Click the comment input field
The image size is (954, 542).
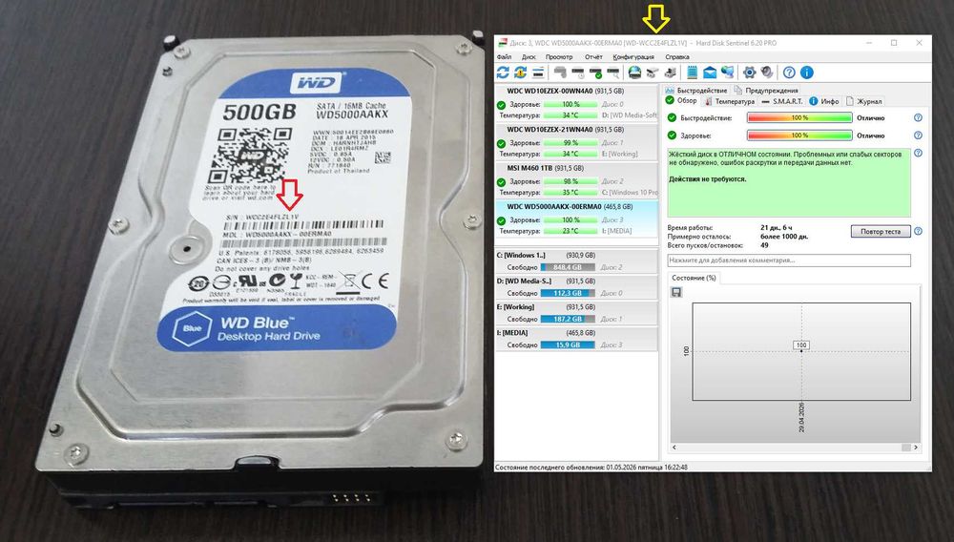pyautogui.click(x=789, y=261)
